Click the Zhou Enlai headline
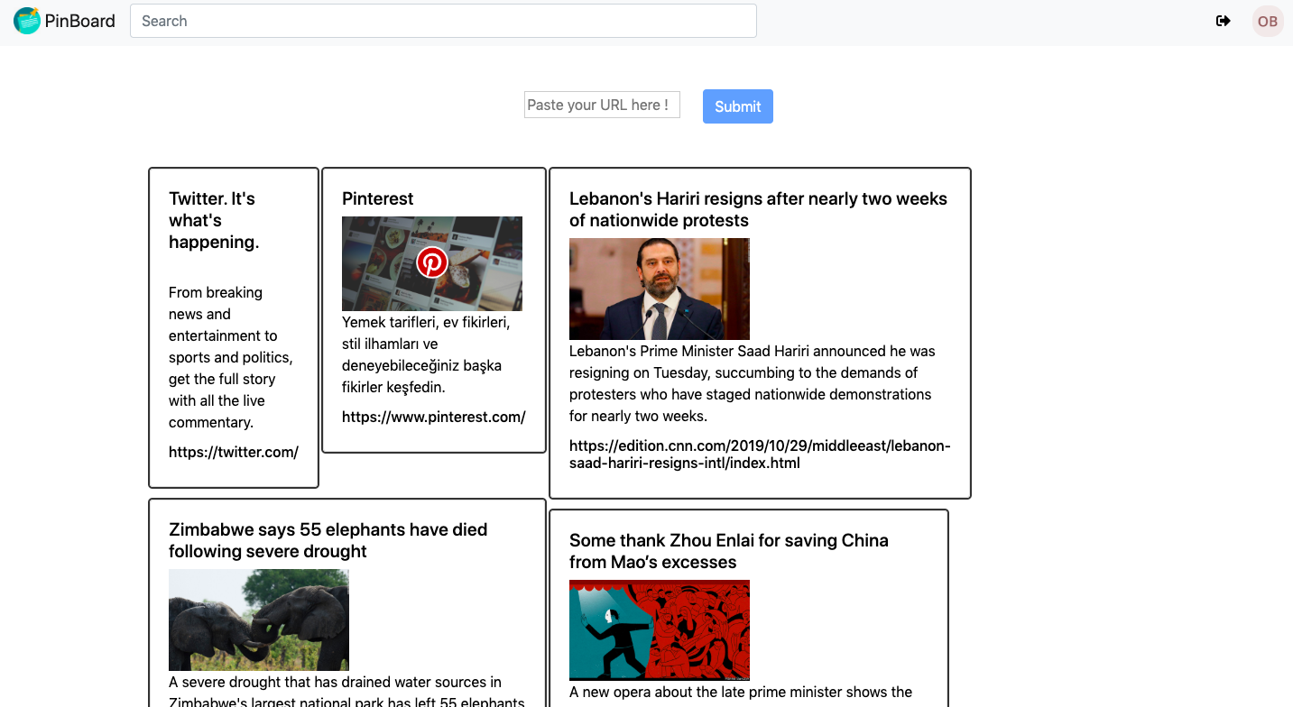Image resolution: width=1293 pixels, height=707 pixels. 729,551
